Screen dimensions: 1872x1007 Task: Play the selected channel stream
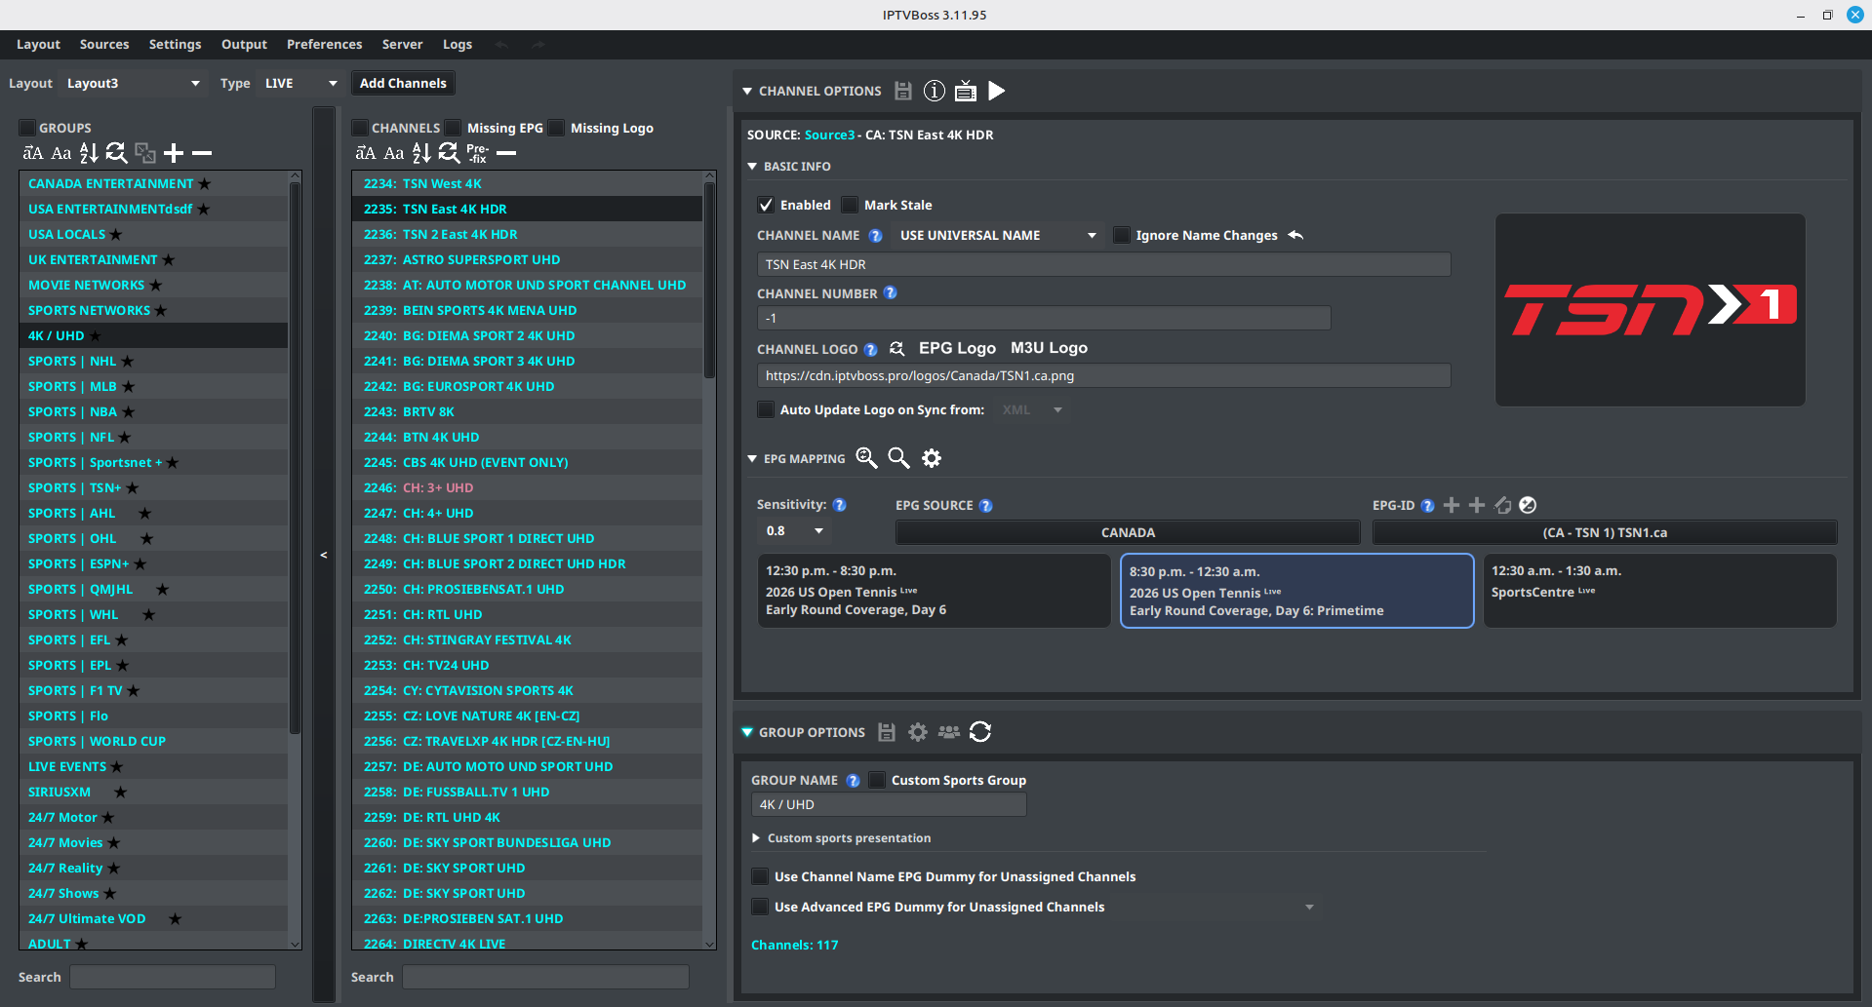tap(996, 91)
